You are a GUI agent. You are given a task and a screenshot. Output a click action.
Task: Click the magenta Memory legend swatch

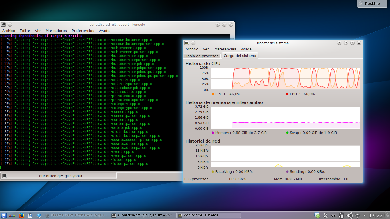point(213,133)
